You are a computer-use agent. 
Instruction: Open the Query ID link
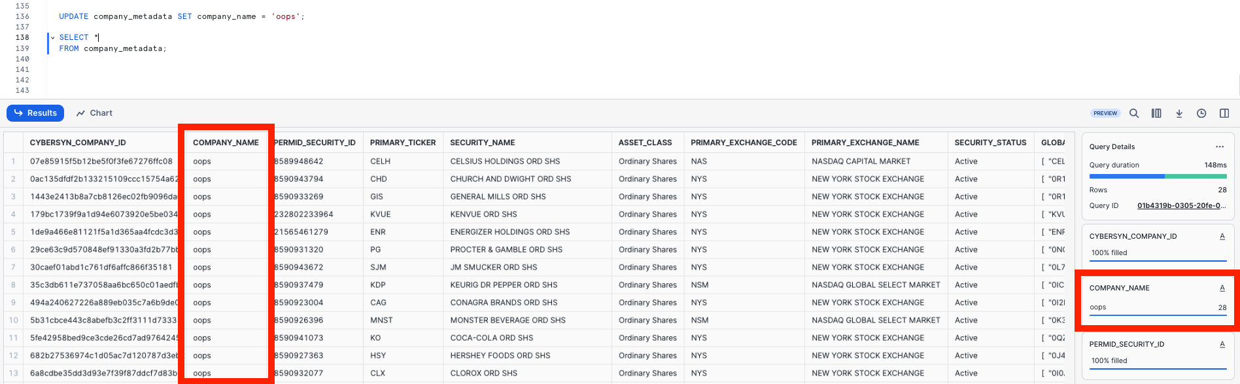pyautogui.click(x=1181, y=205)
